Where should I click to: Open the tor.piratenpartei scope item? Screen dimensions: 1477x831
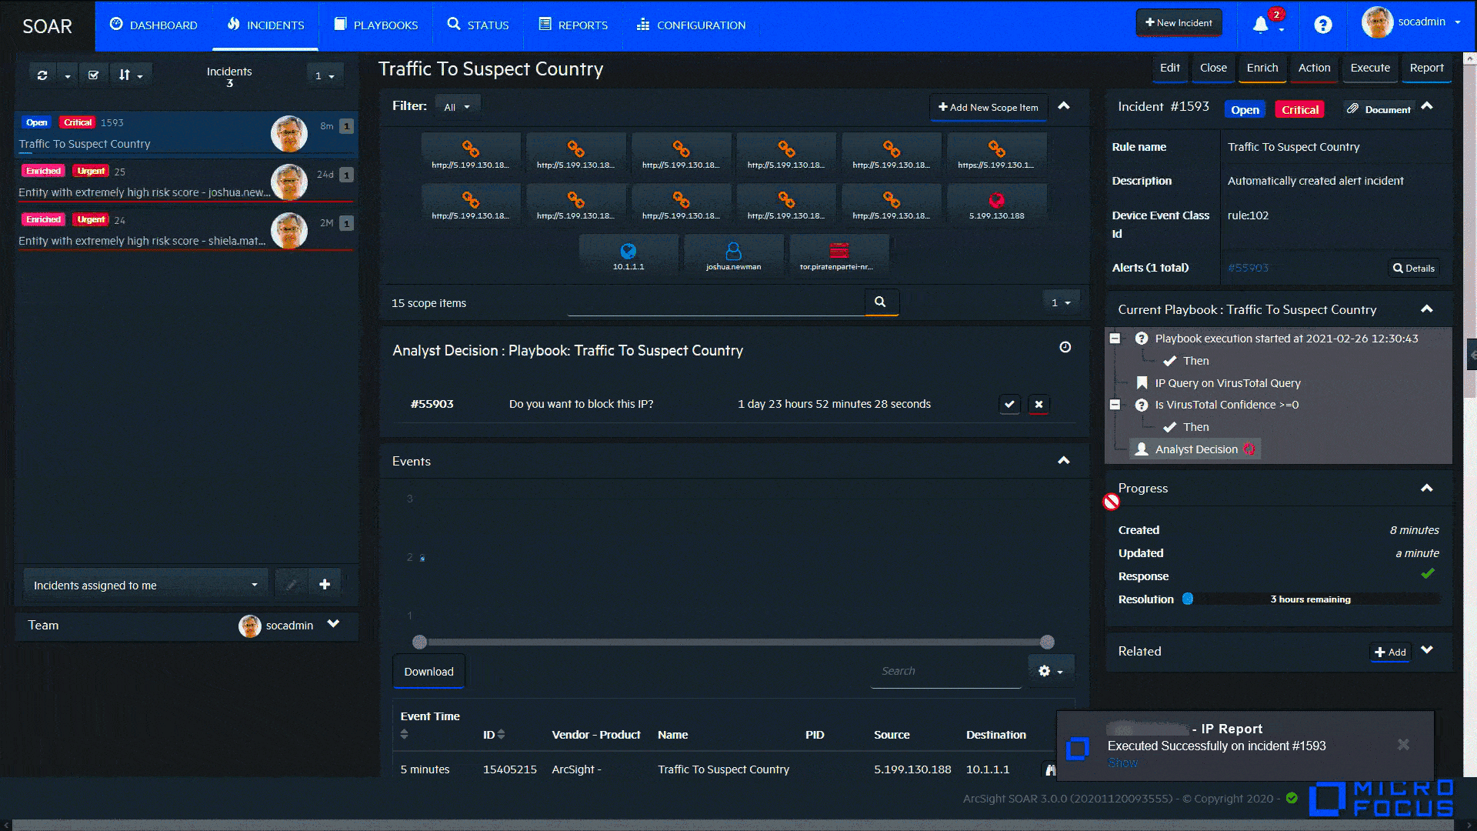[x=839, y=255]
